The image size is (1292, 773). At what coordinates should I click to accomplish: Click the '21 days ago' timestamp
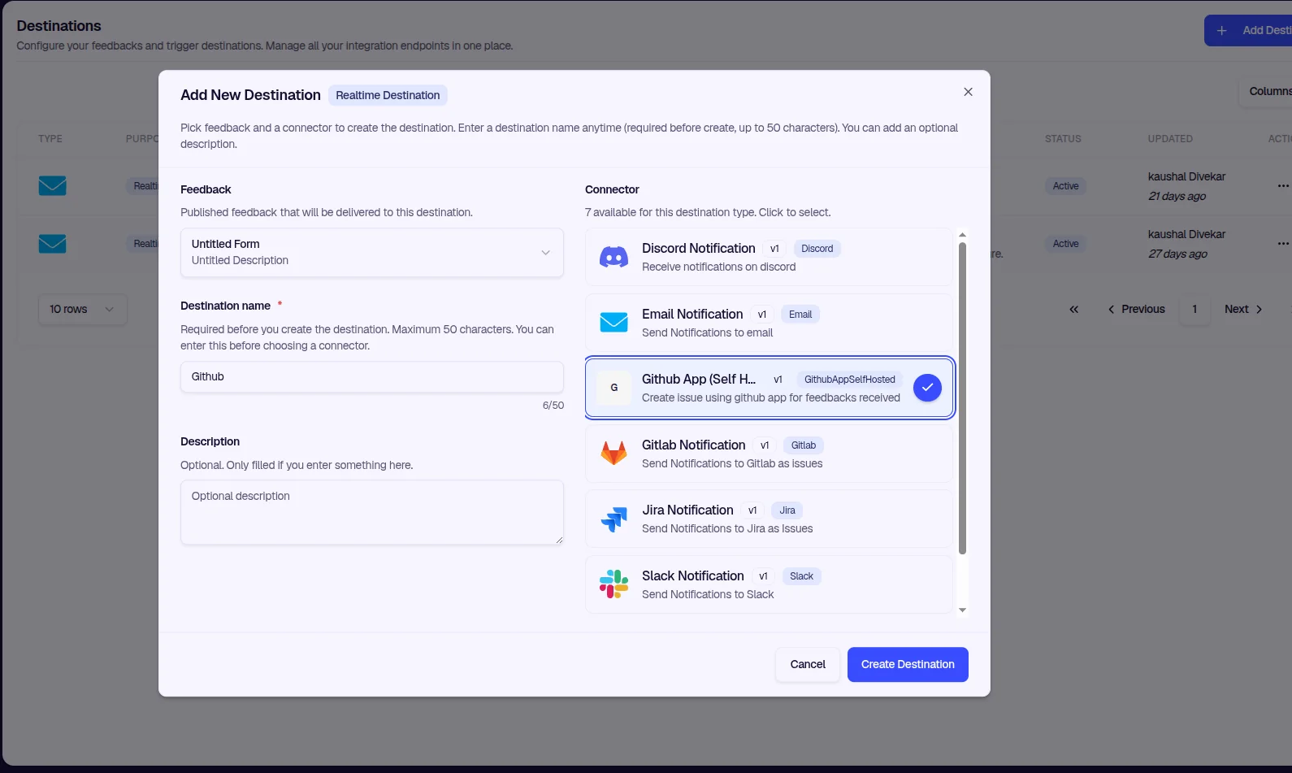1177,197
